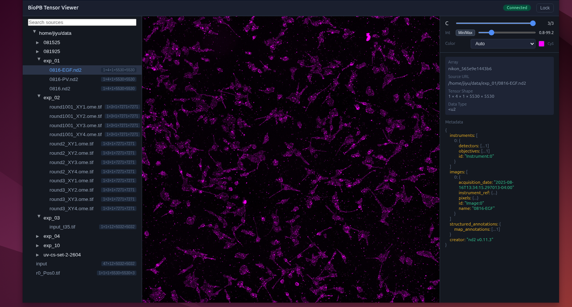Click the name value "0816-EGF" in metadata
The width and height of the screenshot is (572, 307).
(483, 208)
